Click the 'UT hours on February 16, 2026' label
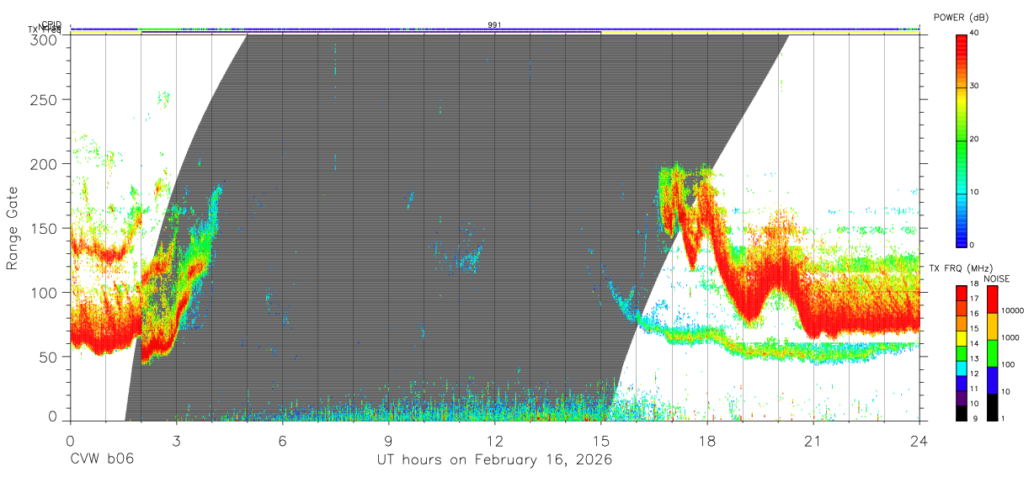The width and height of the screenshot is (1034, 477). [x=494, y=460]
